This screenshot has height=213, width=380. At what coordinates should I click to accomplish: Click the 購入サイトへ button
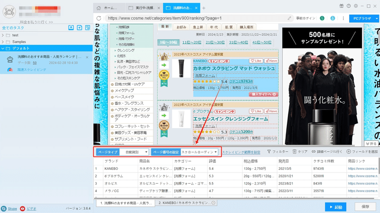264,94
